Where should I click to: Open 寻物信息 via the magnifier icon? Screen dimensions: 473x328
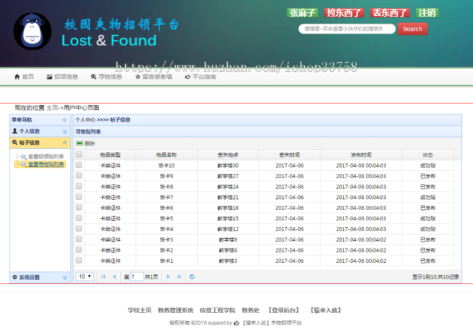[95, 77]
